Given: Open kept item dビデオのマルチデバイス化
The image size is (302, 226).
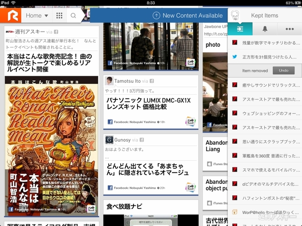Looking at the screenshot, I should point(265,184).
